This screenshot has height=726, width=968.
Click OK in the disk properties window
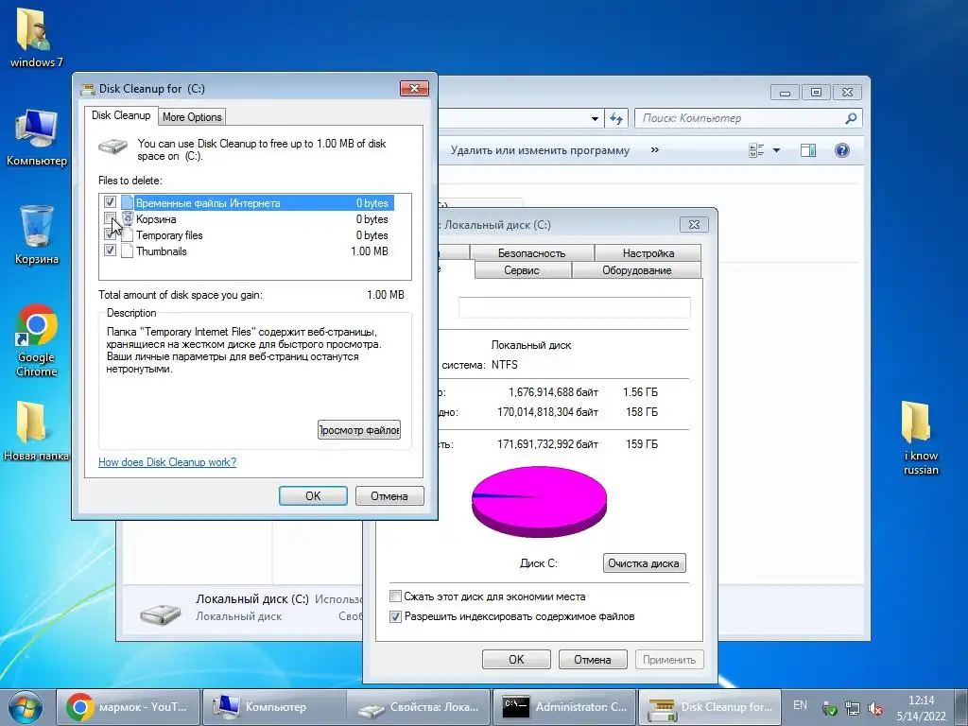516,659
